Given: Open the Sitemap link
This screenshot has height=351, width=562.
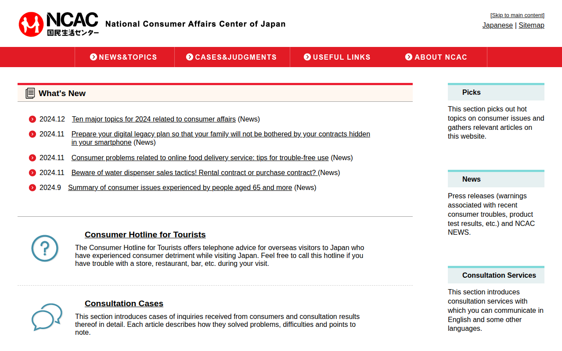Looking at the screenshot, I should tap(531, 25).
